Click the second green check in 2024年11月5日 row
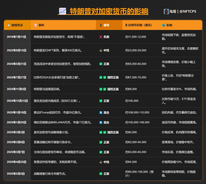Screen dimensions: 206x184 coord(105,89)
